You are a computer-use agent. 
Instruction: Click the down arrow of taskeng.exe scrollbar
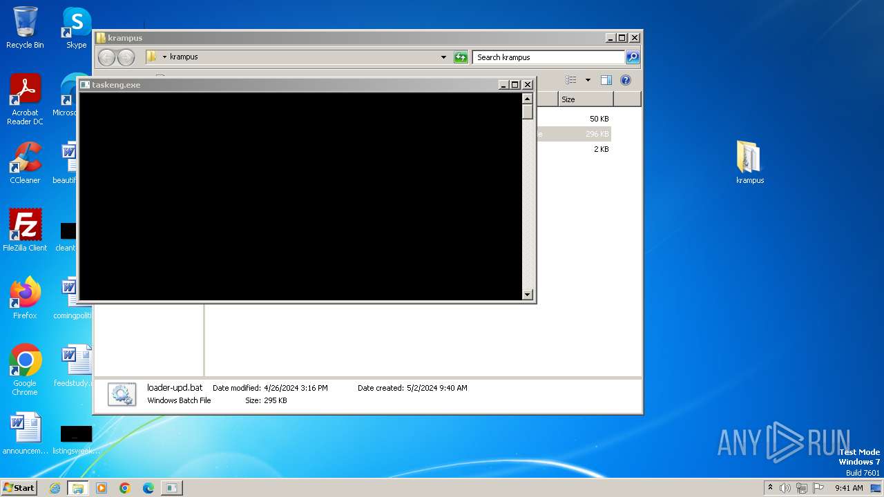coord(528,295)
